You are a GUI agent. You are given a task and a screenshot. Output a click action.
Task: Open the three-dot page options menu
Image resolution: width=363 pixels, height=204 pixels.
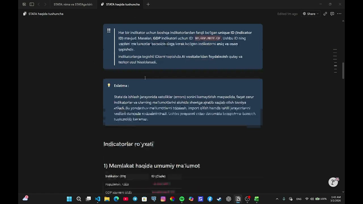[339, 14]
